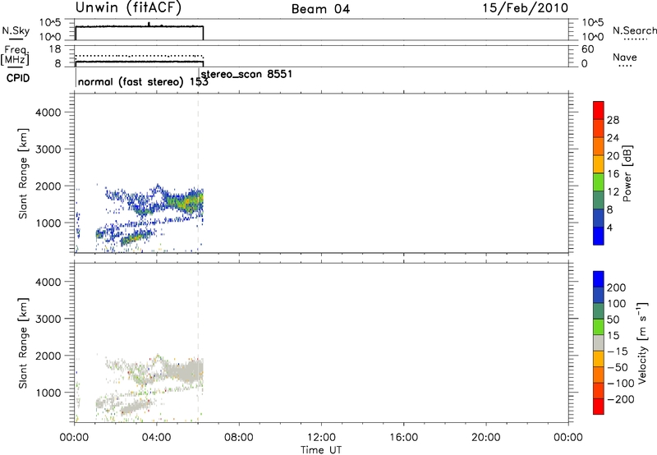Click the velocity panel 'Slant Range [km]' label
This screenshot has width=657, height=455.
click(23, 343)
